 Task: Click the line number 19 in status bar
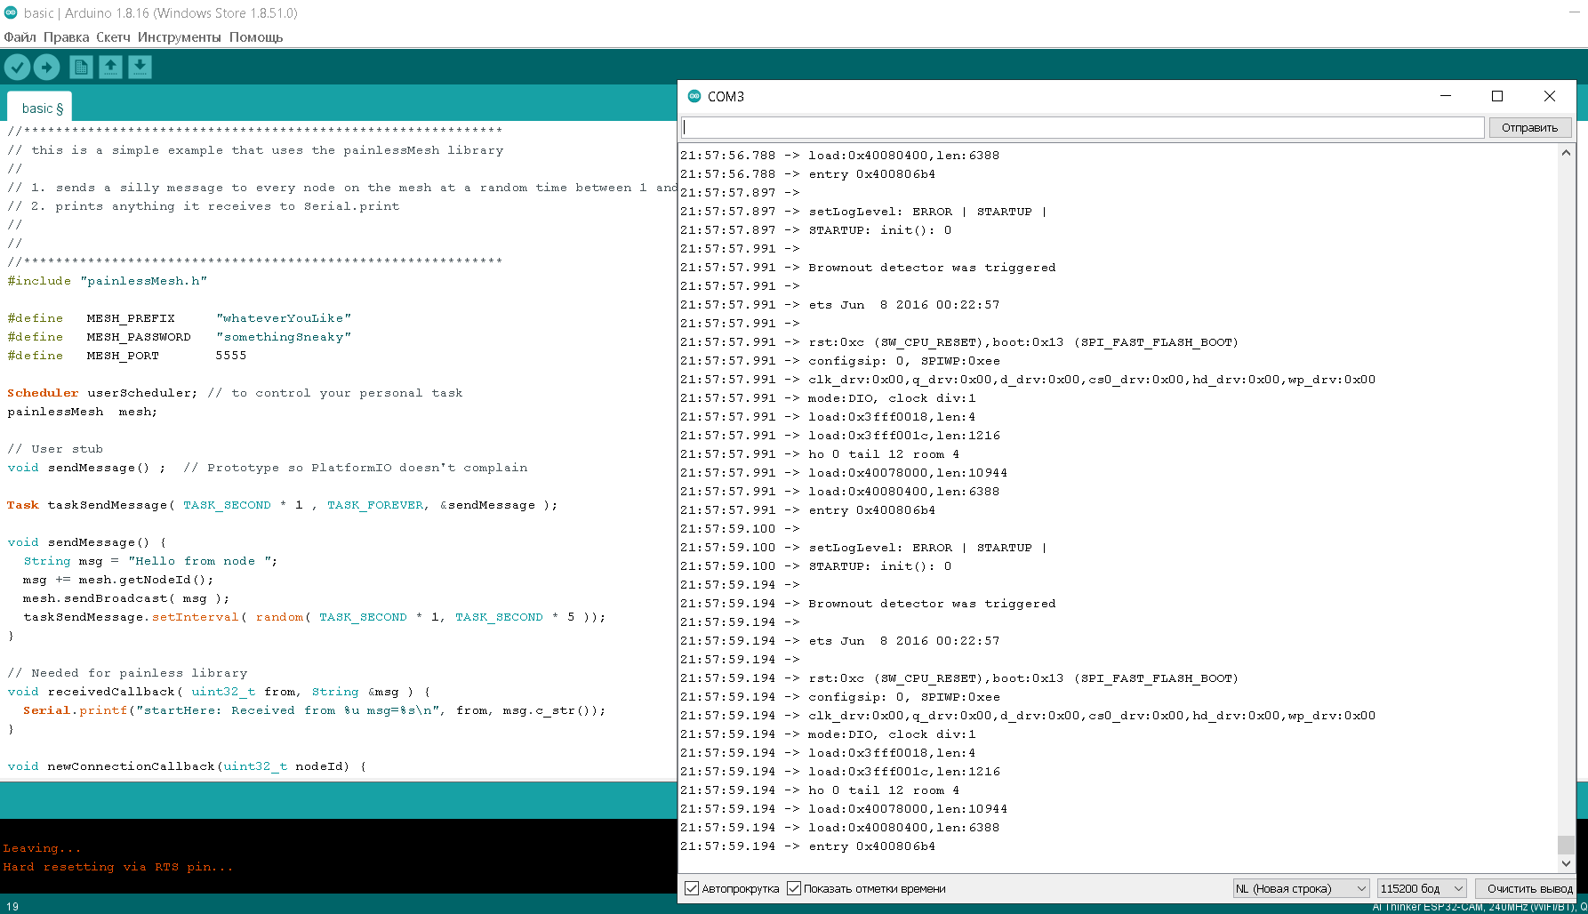[x=12, y=907]
